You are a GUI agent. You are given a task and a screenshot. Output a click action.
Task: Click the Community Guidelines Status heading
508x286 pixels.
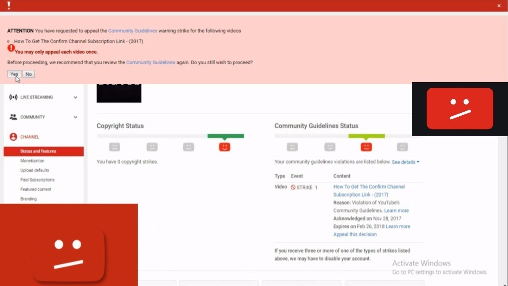coord(316,126)
